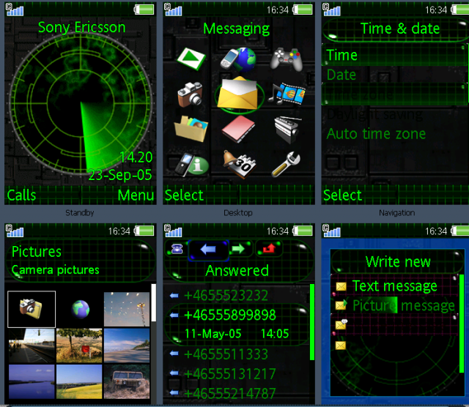
Task: Click the 14.20 time on Standby
Action: pos(136,157)
